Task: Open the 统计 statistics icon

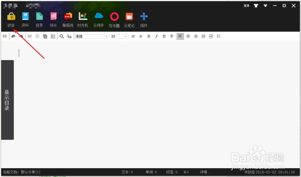Action: [53, 16]
